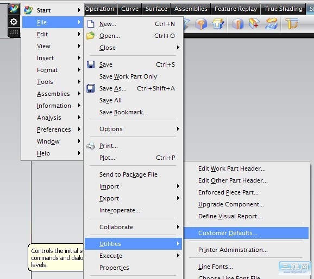Click the gear settings icon in left strip

point(14,22)
